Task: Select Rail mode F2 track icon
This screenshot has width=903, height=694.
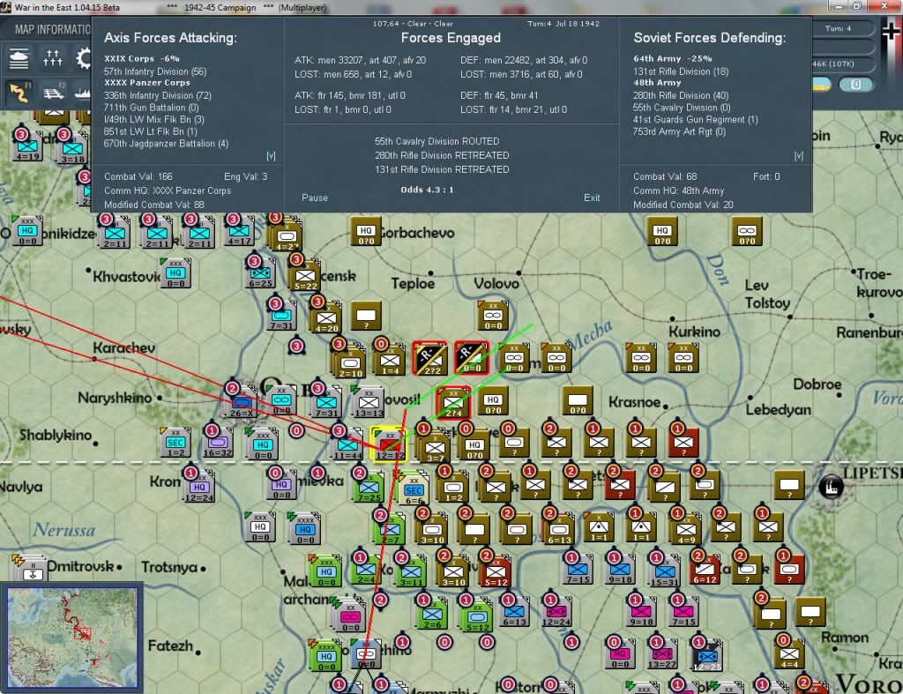Action: [53, 92]
